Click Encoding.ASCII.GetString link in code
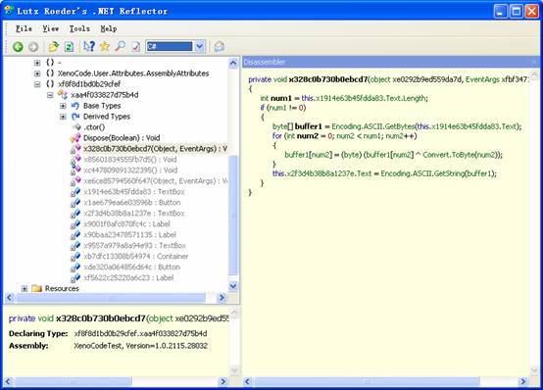The image size is (543, 390). pos(422,173)
